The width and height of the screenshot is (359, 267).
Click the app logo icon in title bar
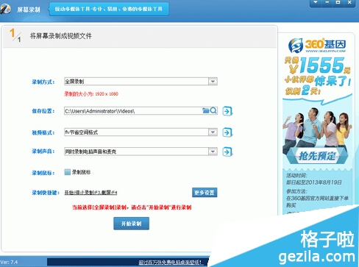[5, 9]
